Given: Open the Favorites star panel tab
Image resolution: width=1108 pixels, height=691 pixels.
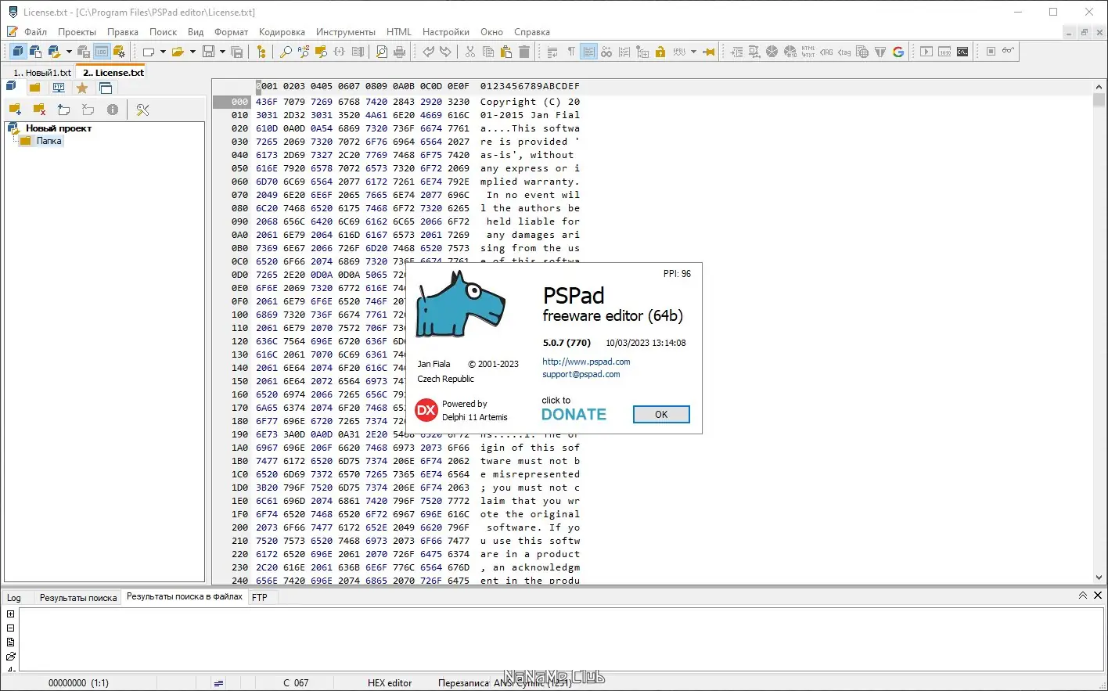Looking at the screenshot, I should point(82,88).
